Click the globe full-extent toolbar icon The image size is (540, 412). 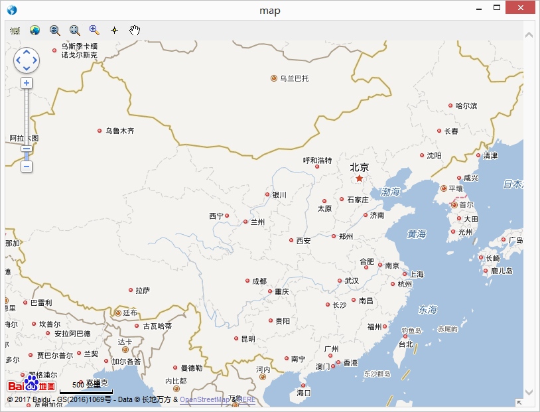[34, 31]
